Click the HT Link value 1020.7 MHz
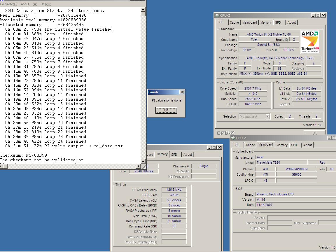 [253, 104]
